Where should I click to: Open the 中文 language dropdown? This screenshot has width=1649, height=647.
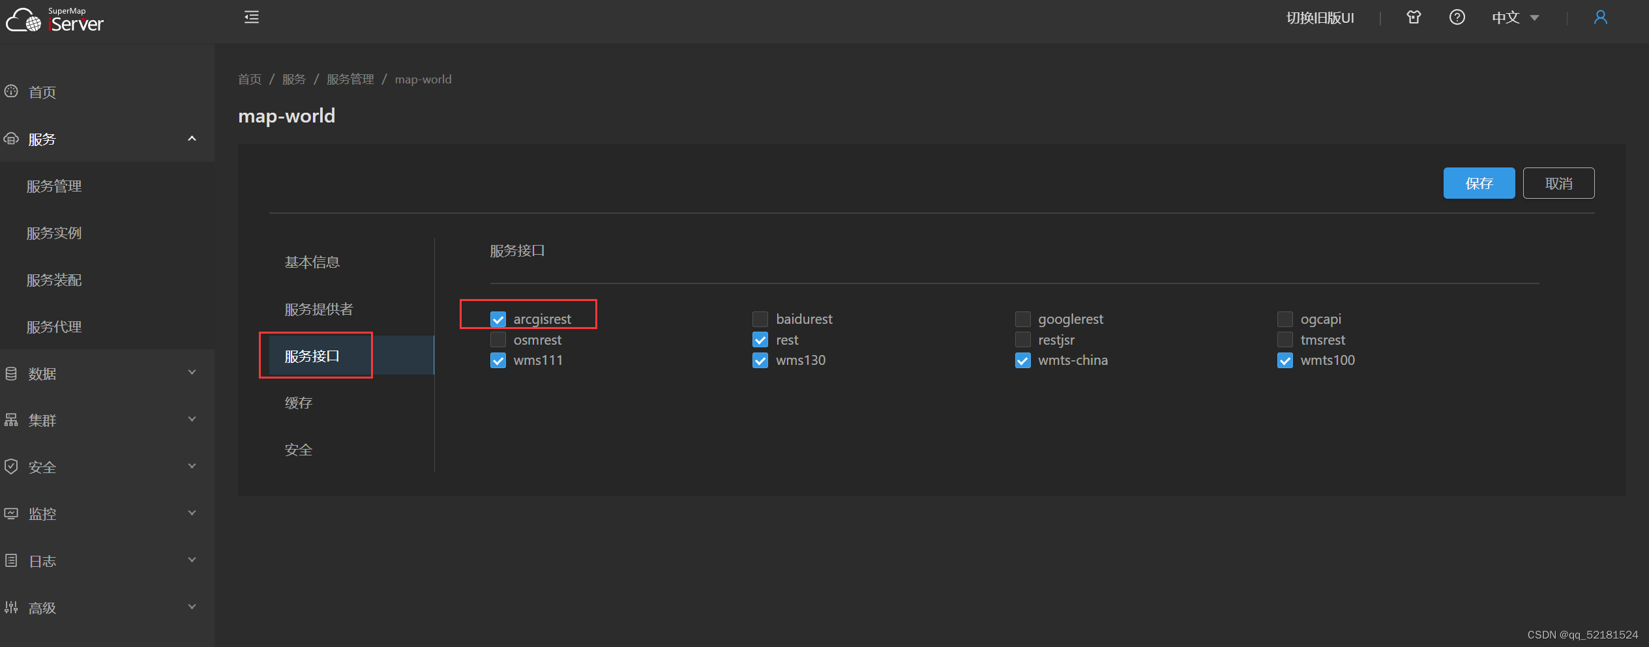tap(1515, 18)
